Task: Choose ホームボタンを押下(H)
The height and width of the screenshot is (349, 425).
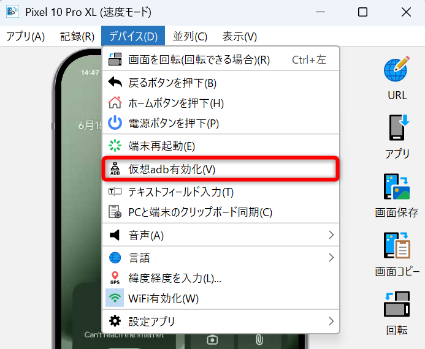Action: click(x=221, y=103)
